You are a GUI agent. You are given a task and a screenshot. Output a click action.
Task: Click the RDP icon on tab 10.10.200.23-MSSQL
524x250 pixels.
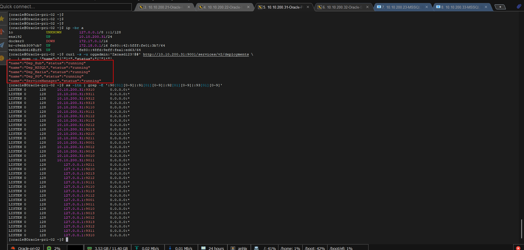click(x=379, y=7)
